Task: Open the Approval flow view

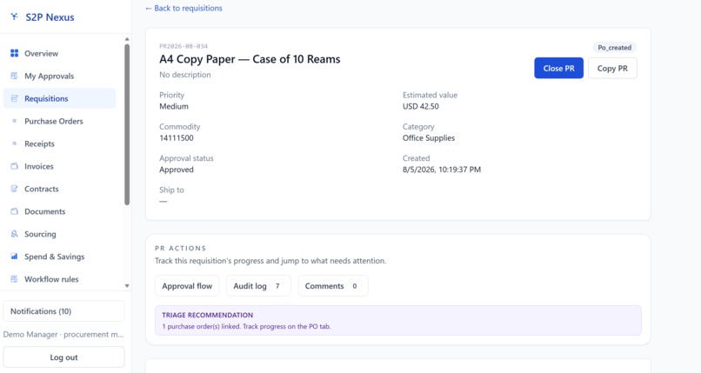Action: 187,286
